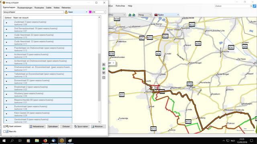Image resolution: width=257 pixels, height=144 pixels.
Task: Click the first map install icon in the toolbar
Action: pos(130,15)
